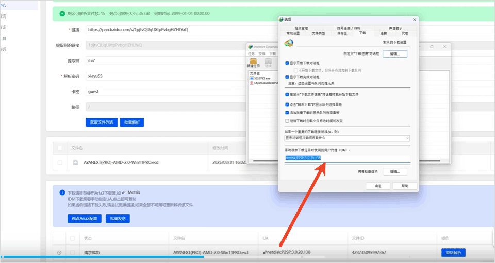This screenshot has width=495, height=263.
Task: Click the blue video progress bar
Action: pyautogui.click(x=103, y=256)
